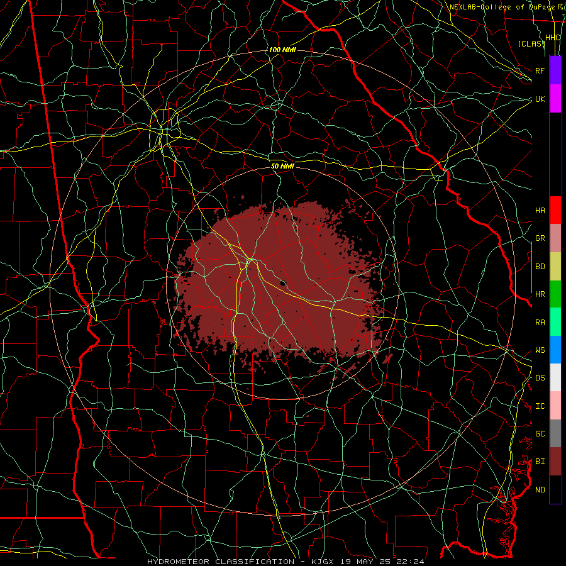
Task: Click the blue WS legend color swatch
Action: [x=555, y=350]
